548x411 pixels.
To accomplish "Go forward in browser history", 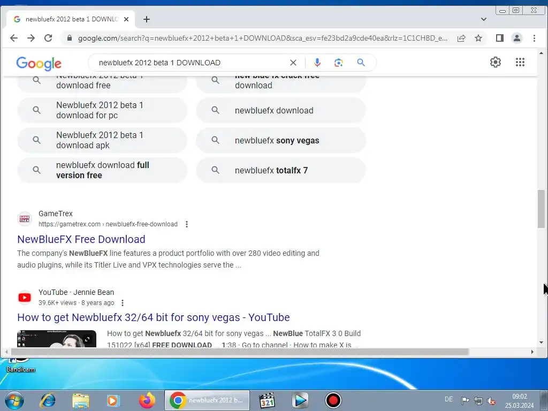I will pyautogui.click(x=31, y=38).
